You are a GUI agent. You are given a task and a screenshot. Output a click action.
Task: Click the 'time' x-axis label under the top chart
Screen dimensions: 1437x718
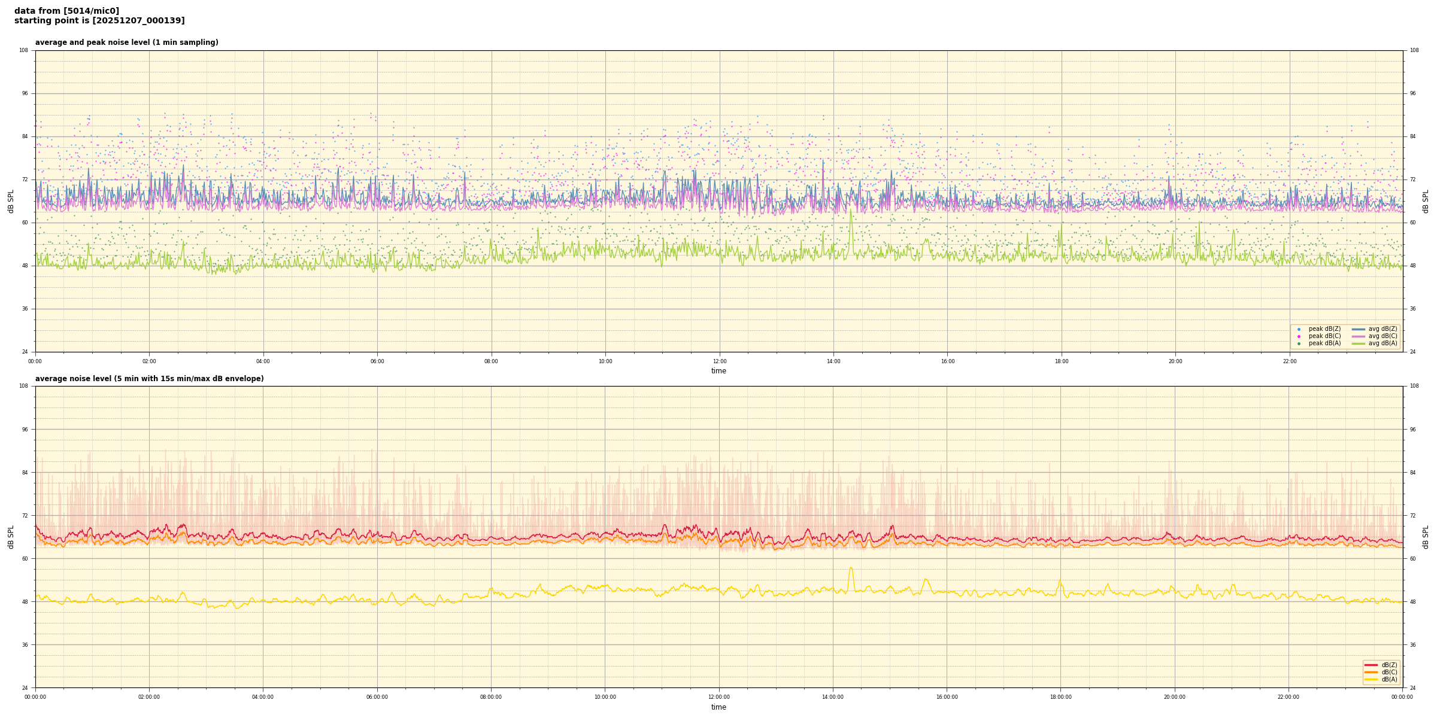718,371
